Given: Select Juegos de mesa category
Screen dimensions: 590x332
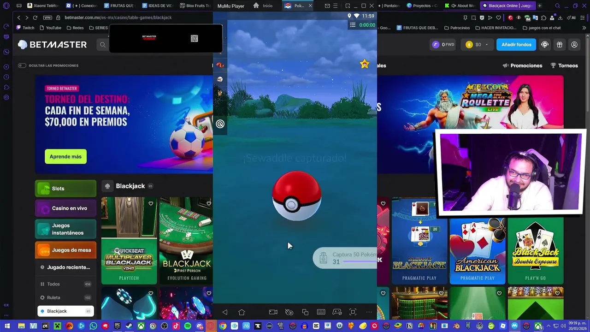Looking at the screenshot, I should point(65,250).
